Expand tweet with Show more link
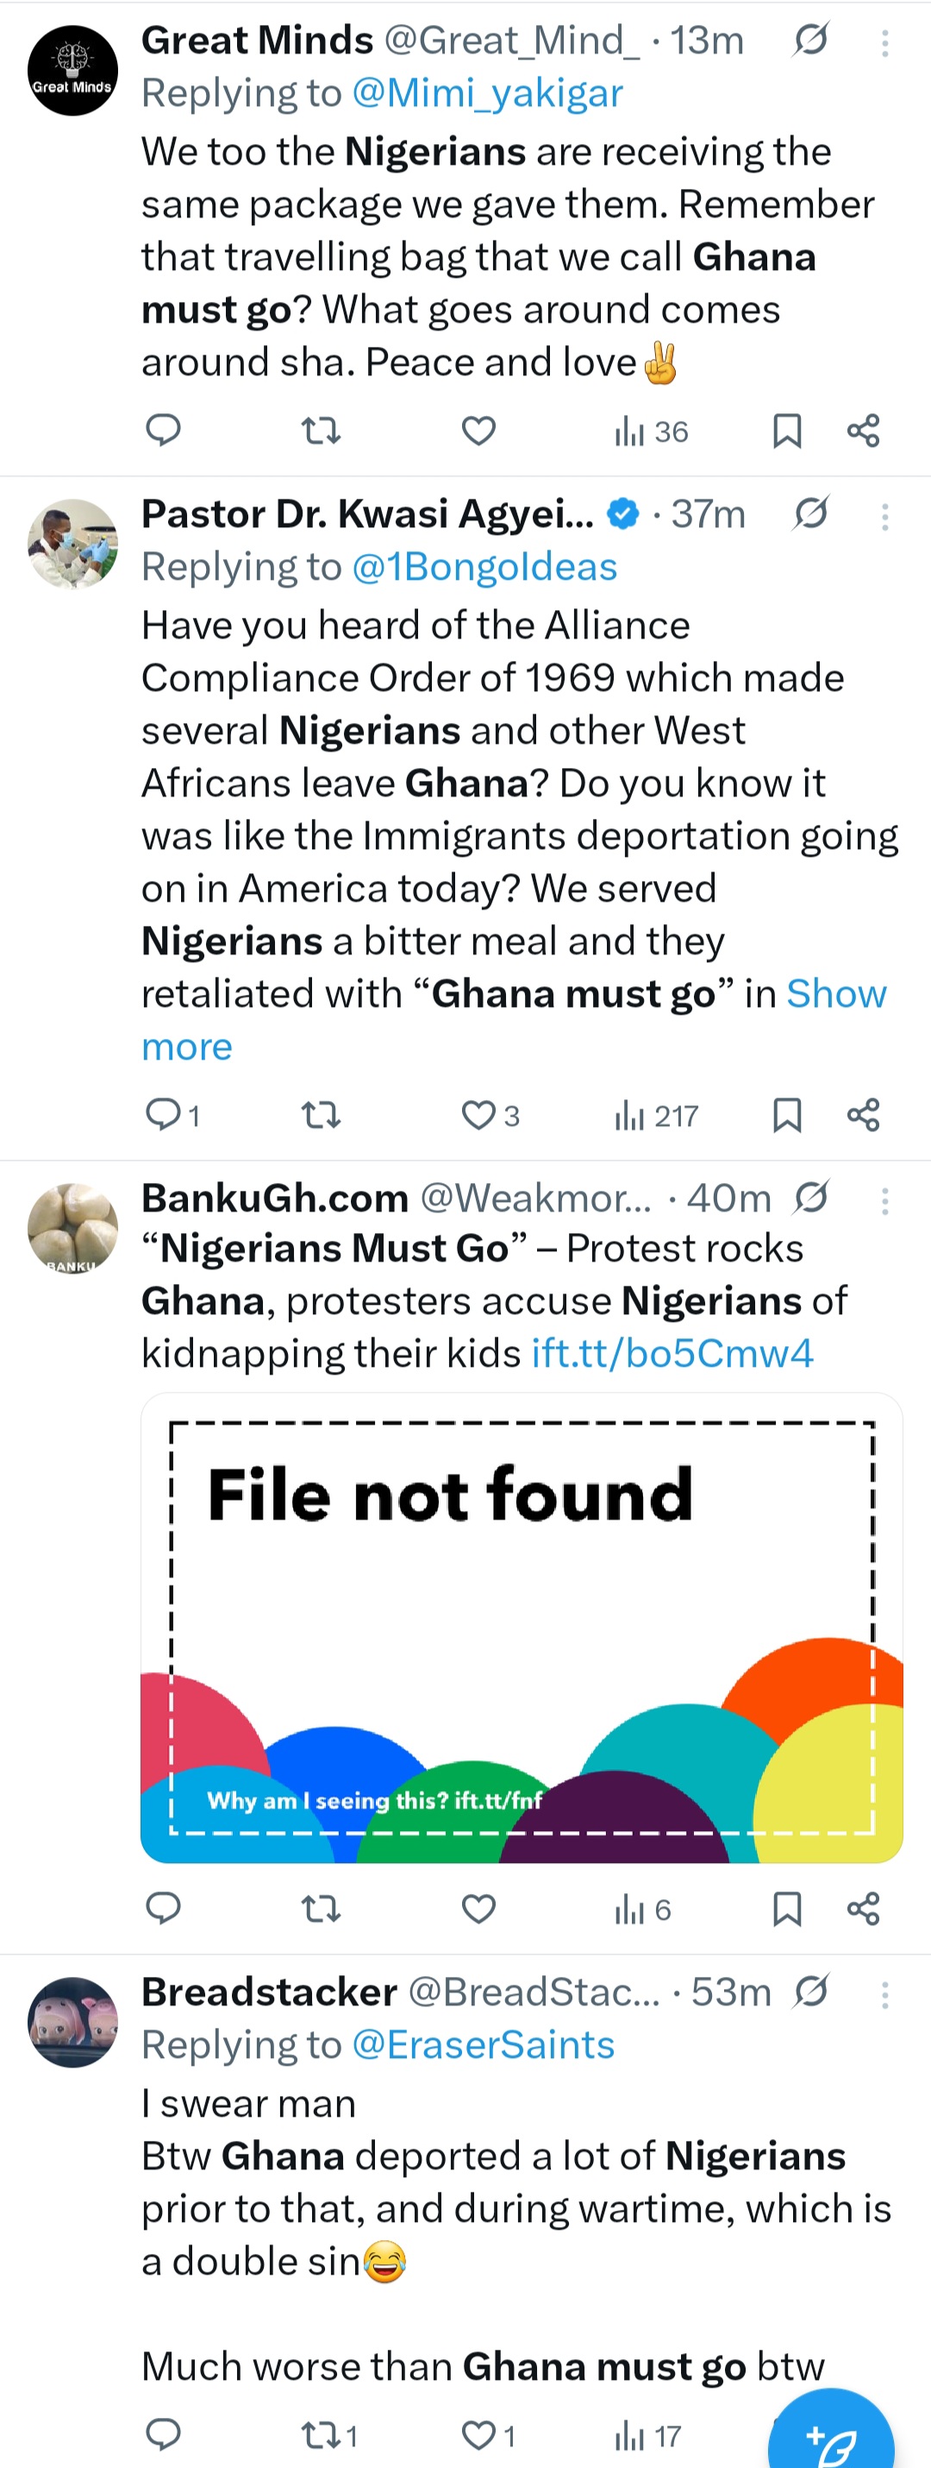 tap(835, 994)
